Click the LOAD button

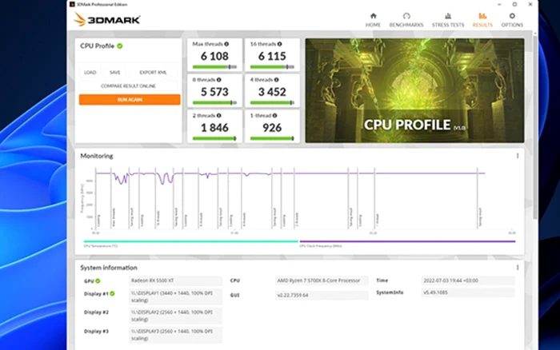(90, 73)
